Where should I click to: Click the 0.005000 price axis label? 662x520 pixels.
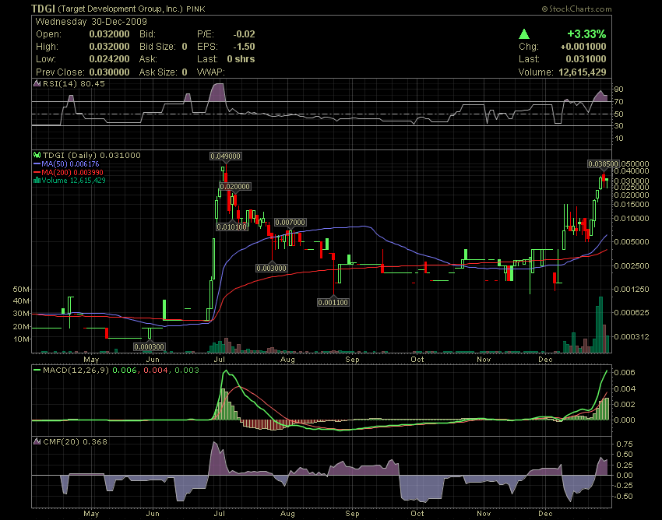631,242
